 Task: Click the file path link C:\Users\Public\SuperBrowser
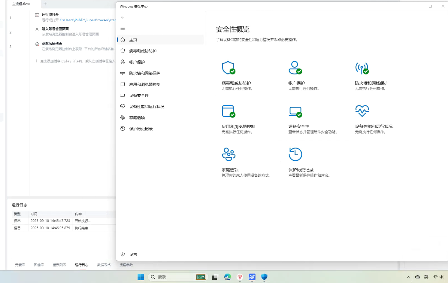88,20
